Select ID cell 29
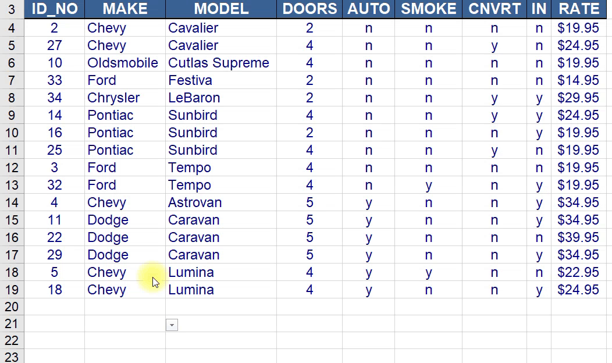The image size is (612, 363). [55, 255]
